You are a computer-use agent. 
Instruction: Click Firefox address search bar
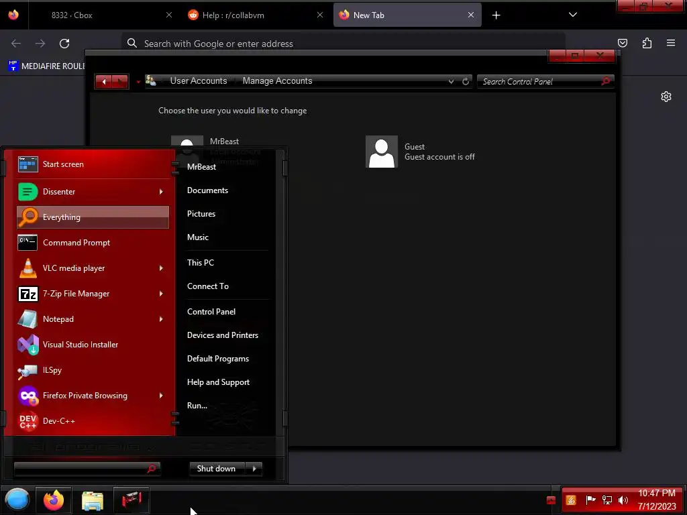point(343,44)
